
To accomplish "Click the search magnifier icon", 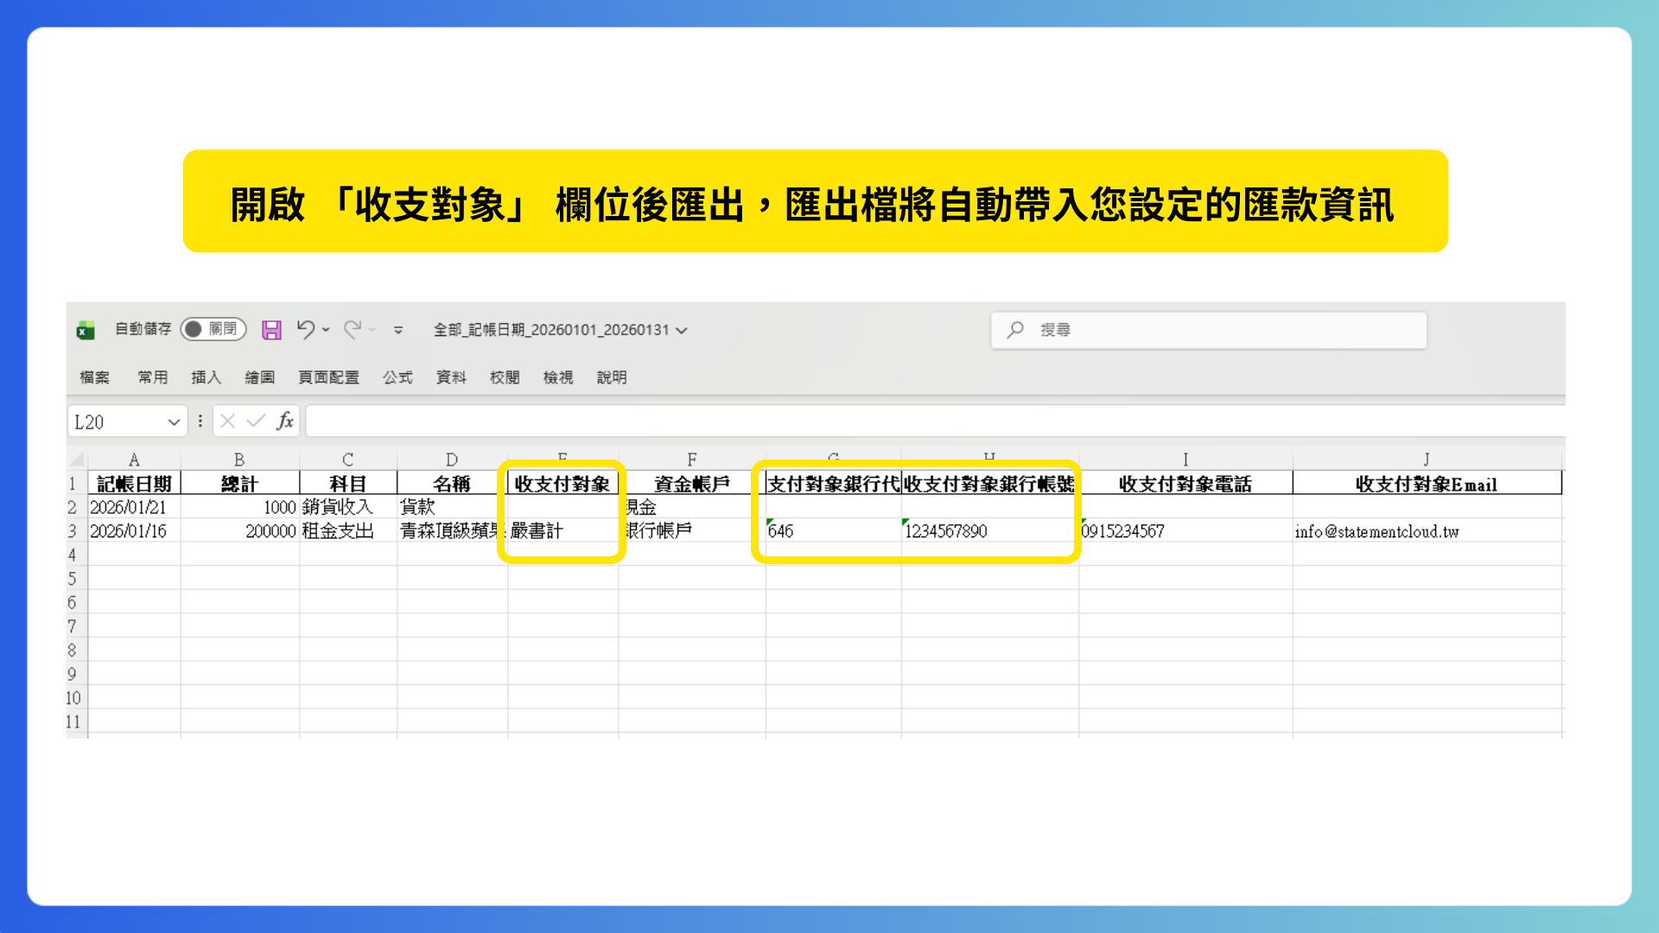I will tap(1015, 330).
